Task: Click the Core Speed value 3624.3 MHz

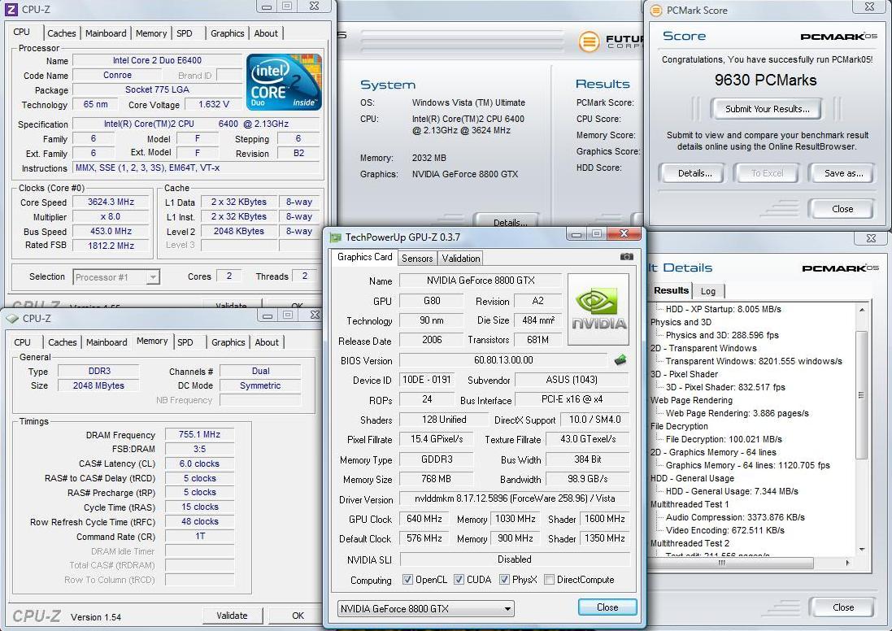Action: click(x=111, y=202)
